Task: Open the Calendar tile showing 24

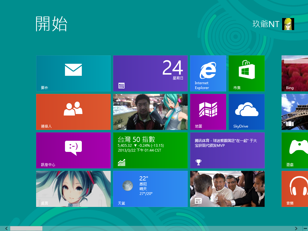Action: pyautogui.click(x=150, y=73)
